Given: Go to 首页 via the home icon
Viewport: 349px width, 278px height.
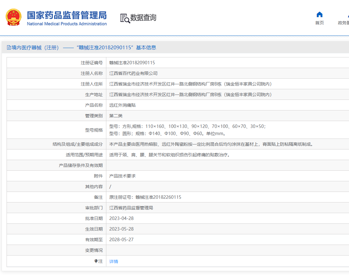Looking at the screenshot, I should [x=319, y=15].
